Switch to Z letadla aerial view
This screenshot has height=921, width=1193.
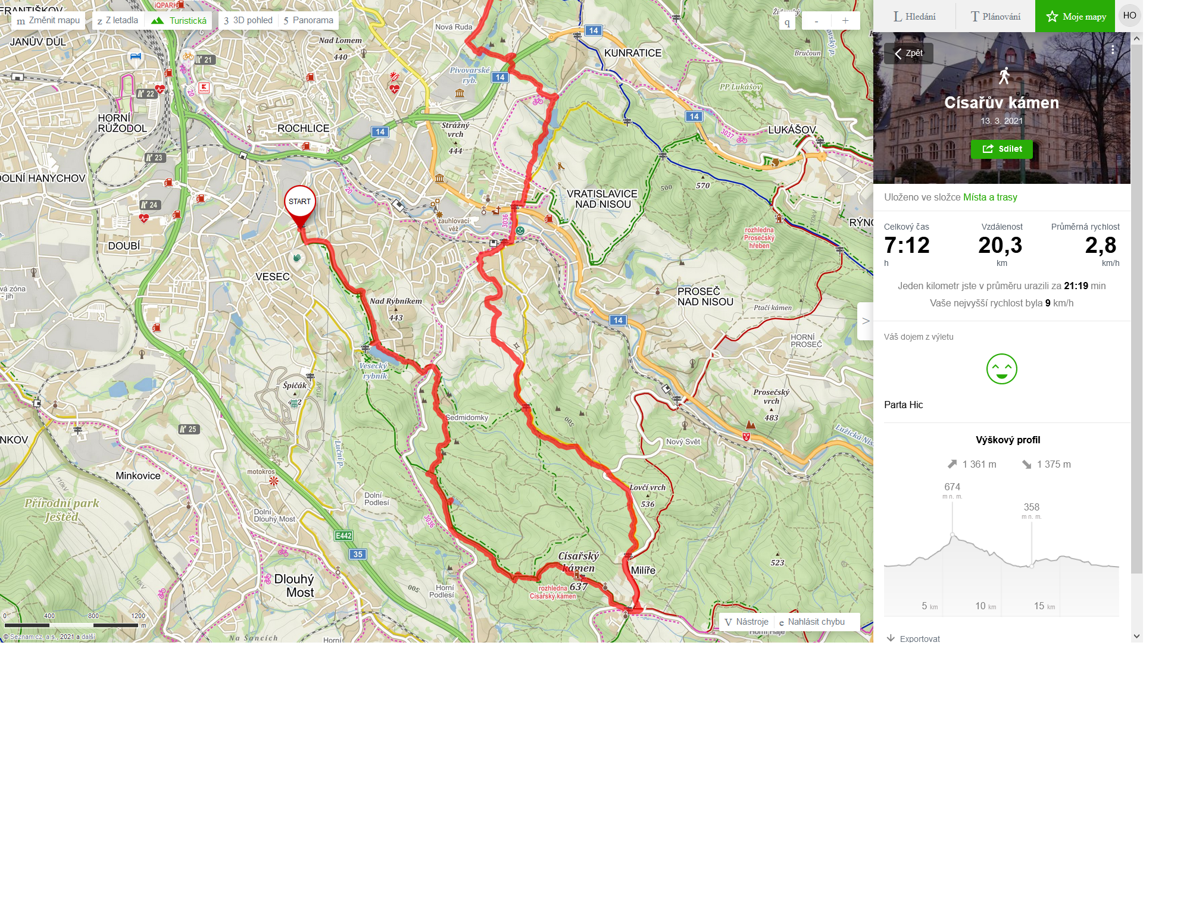coord(118,20)
